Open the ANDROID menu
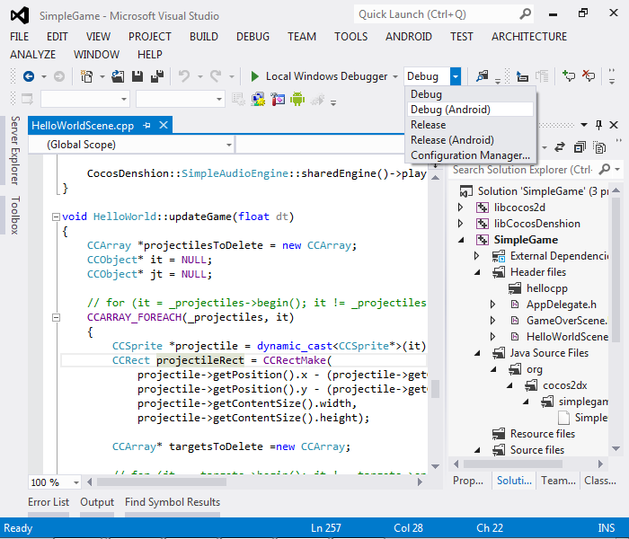Viewport: 629px width, 539px height. pyautogui.click(x=409, y=37)
